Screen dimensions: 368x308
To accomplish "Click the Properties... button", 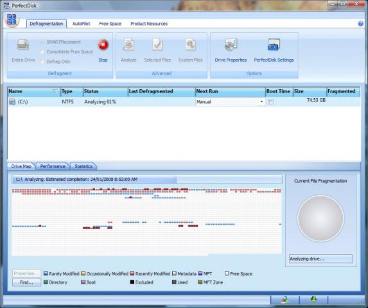I will 26,273.
